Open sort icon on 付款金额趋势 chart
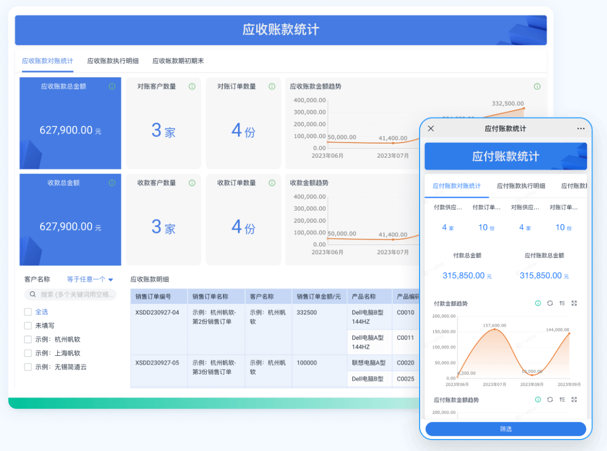The width and height of the screenshot is (607, 451). point(562,303)
